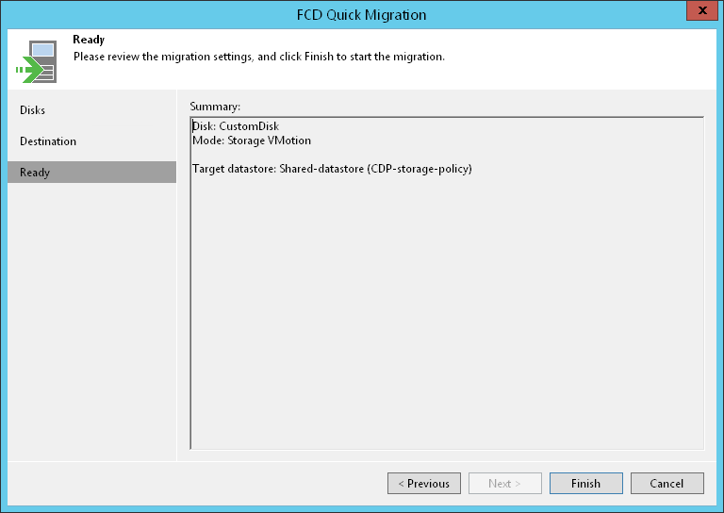Click Finish to start the migration
Image resolution: width=724 pixels, height=513 pixels.
585,484
